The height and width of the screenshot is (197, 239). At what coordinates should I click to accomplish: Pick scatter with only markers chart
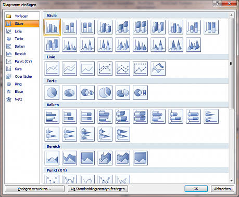[x=52, y=179]
